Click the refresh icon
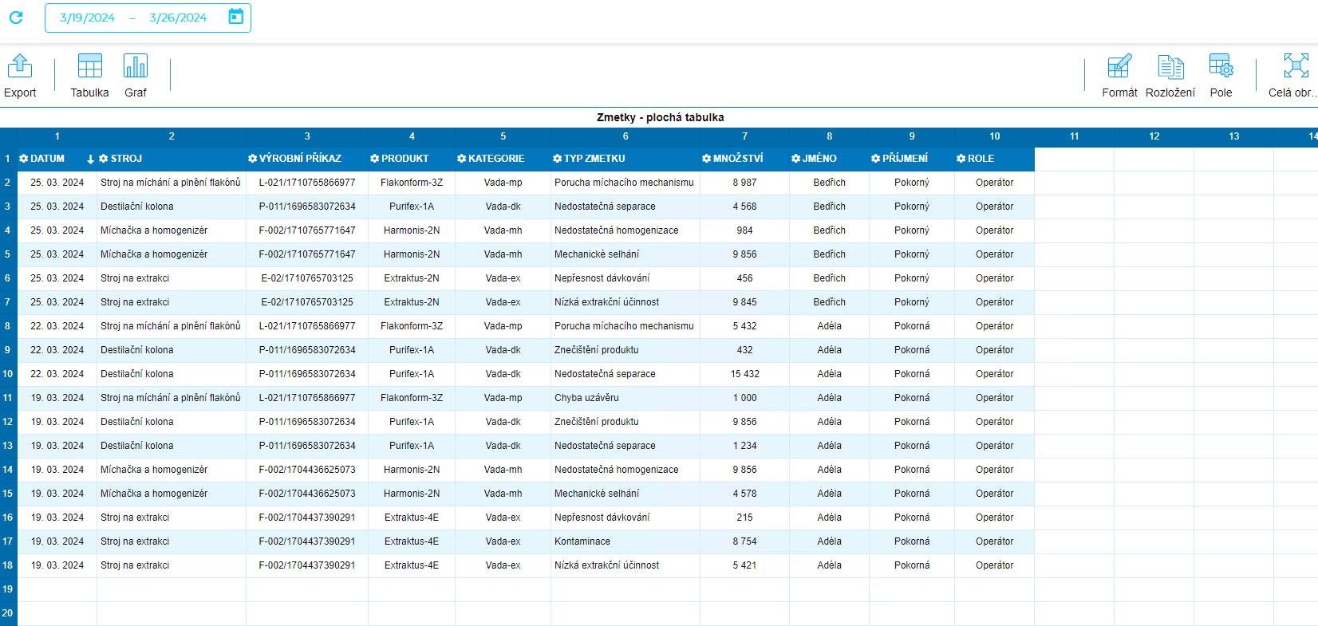 [16, 18]
